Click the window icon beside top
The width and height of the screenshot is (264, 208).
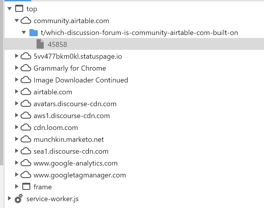click(19, 8)
